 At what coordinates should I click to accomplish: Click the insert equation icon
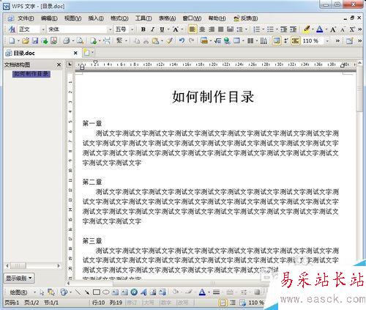pos(217,40)
